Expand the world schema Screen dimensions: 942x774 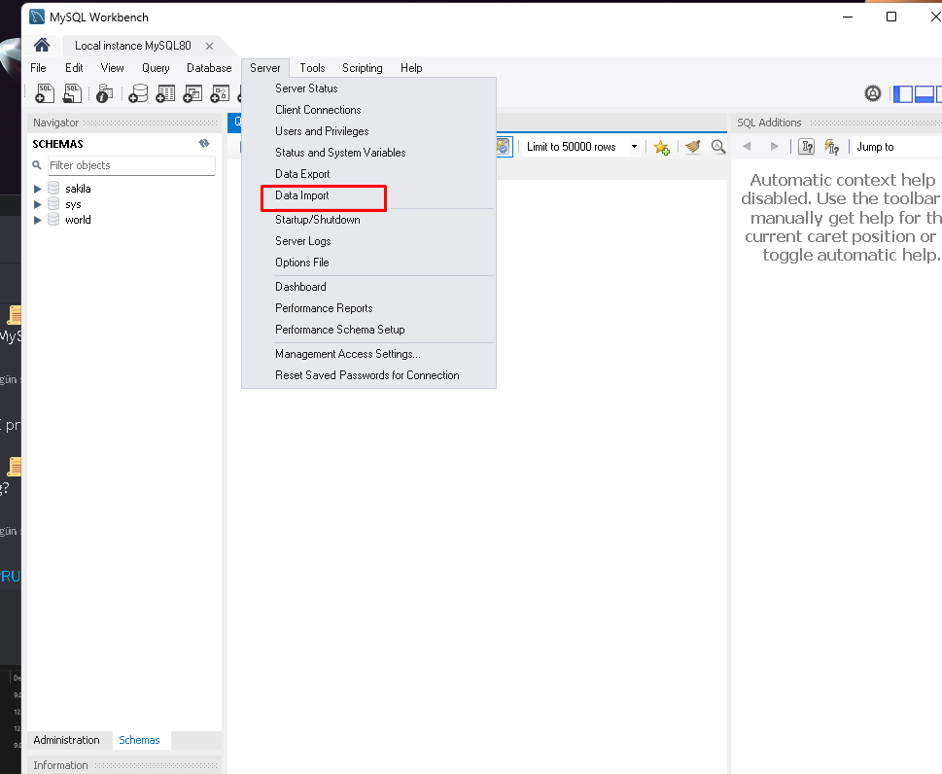tap(37, 220)
